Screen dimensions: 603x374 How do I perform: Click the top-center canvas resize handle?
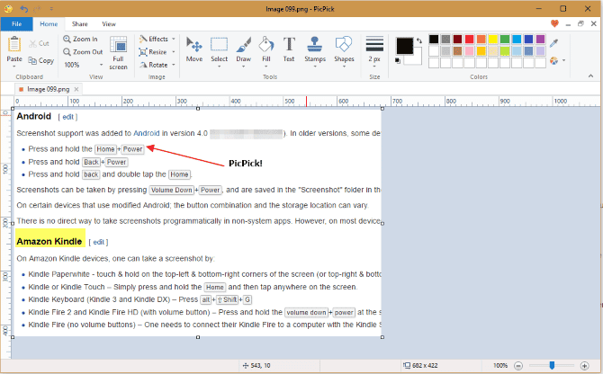(198, 109)
